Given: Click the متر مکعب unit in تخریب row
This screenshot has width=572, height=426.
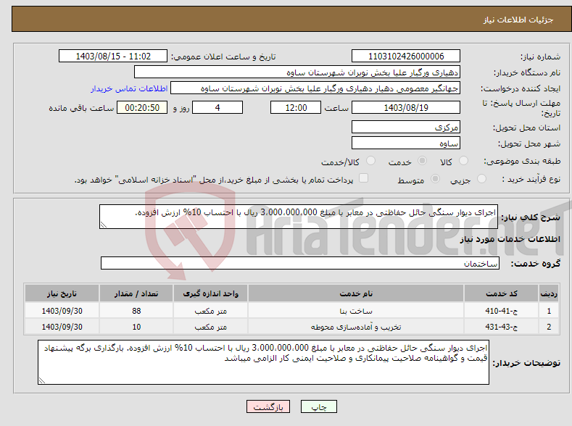Looking at the screenshot, I should [x=210, y=327].
